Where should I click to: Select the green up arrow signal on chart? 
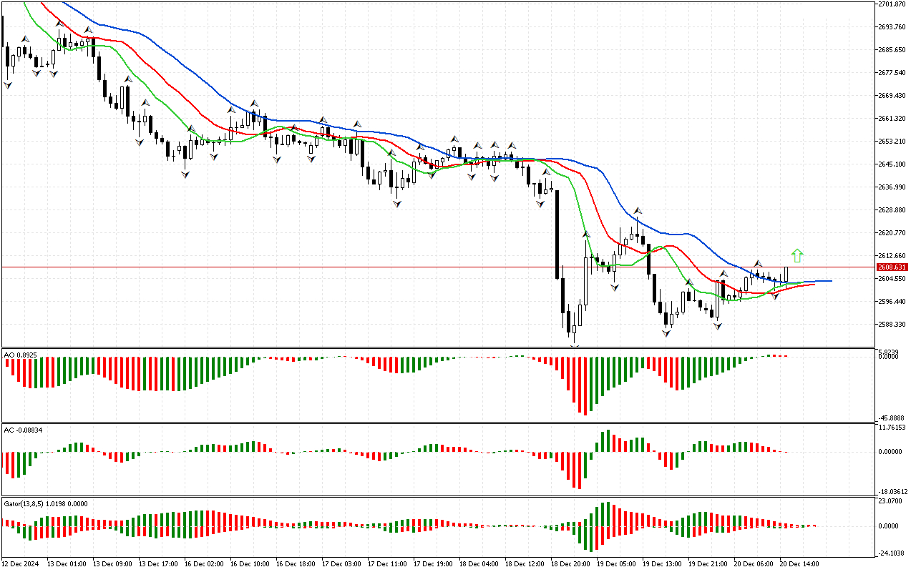tap(797, 256)
